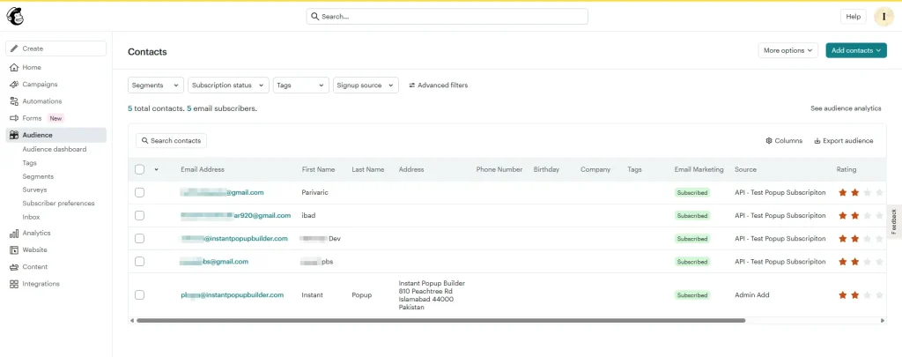Go to Subscriber preferences in sidebar
Screen dimensions: 902x357
pyautogui.click(x=58, y=204)
